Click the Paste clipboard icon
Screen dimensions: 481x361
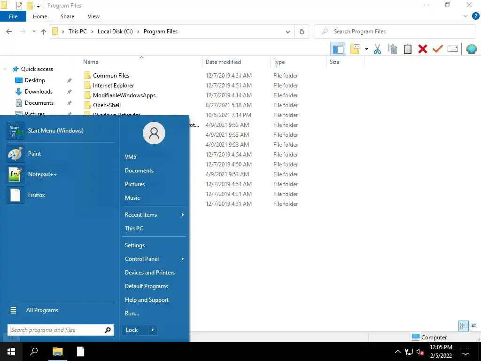408,49
